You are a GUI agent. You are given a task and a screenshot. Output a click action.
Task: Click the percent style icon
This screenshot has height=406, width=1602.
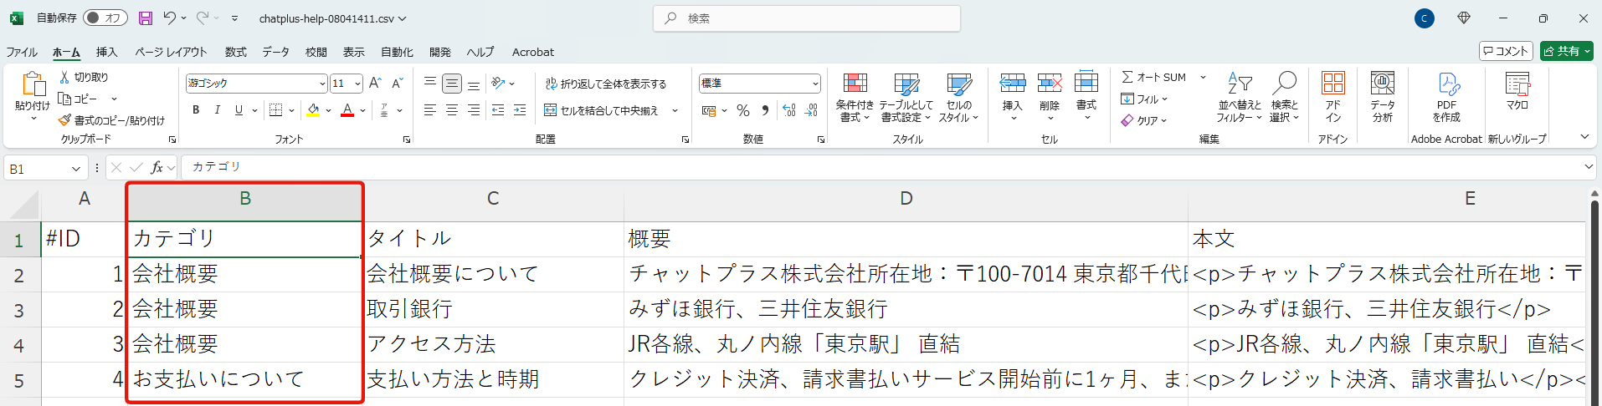coord(742,110)
